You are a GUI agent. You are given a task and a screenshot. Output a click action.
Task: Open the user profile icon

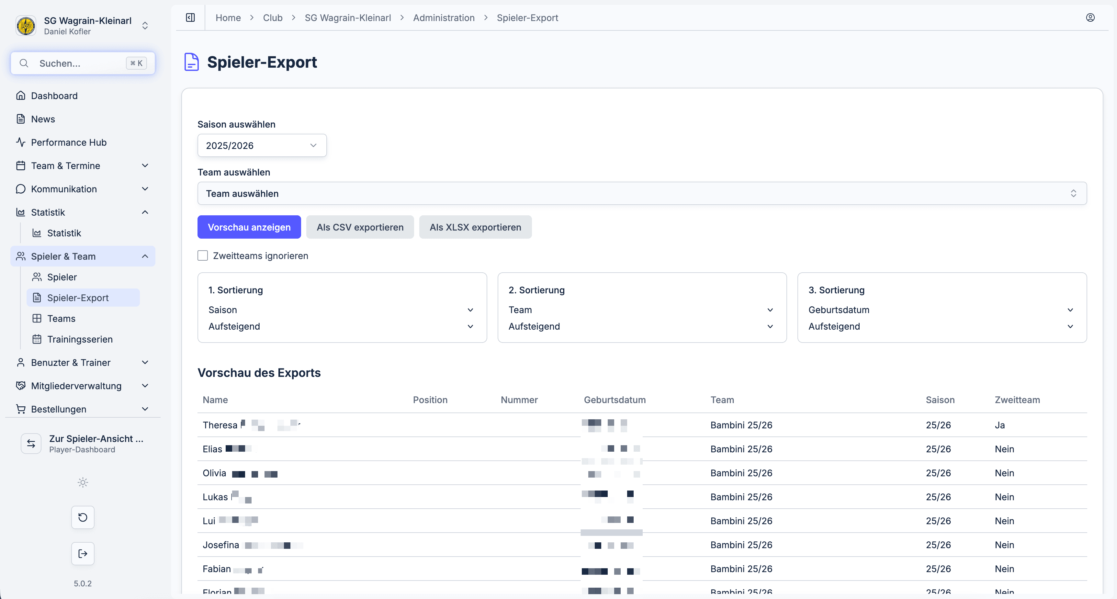[1090, 18]
